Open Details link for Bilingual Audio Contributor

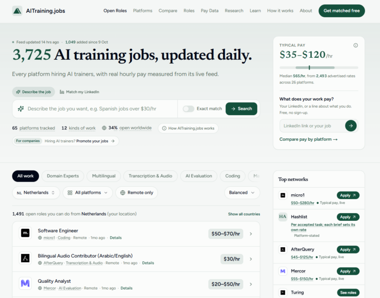tap(148, 263)
